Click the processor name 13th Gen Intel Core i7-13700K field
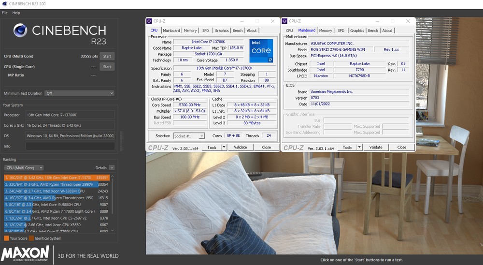The image size is (483, 265). [70, 115]
